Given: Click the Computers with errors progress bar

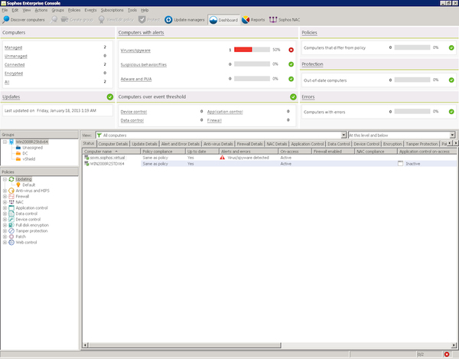Looking at the screenshot, I should 412,111.
